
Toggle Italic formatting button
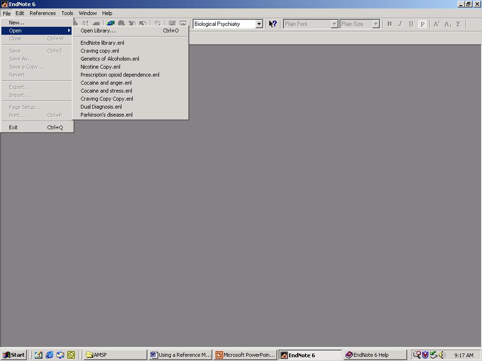400,24
